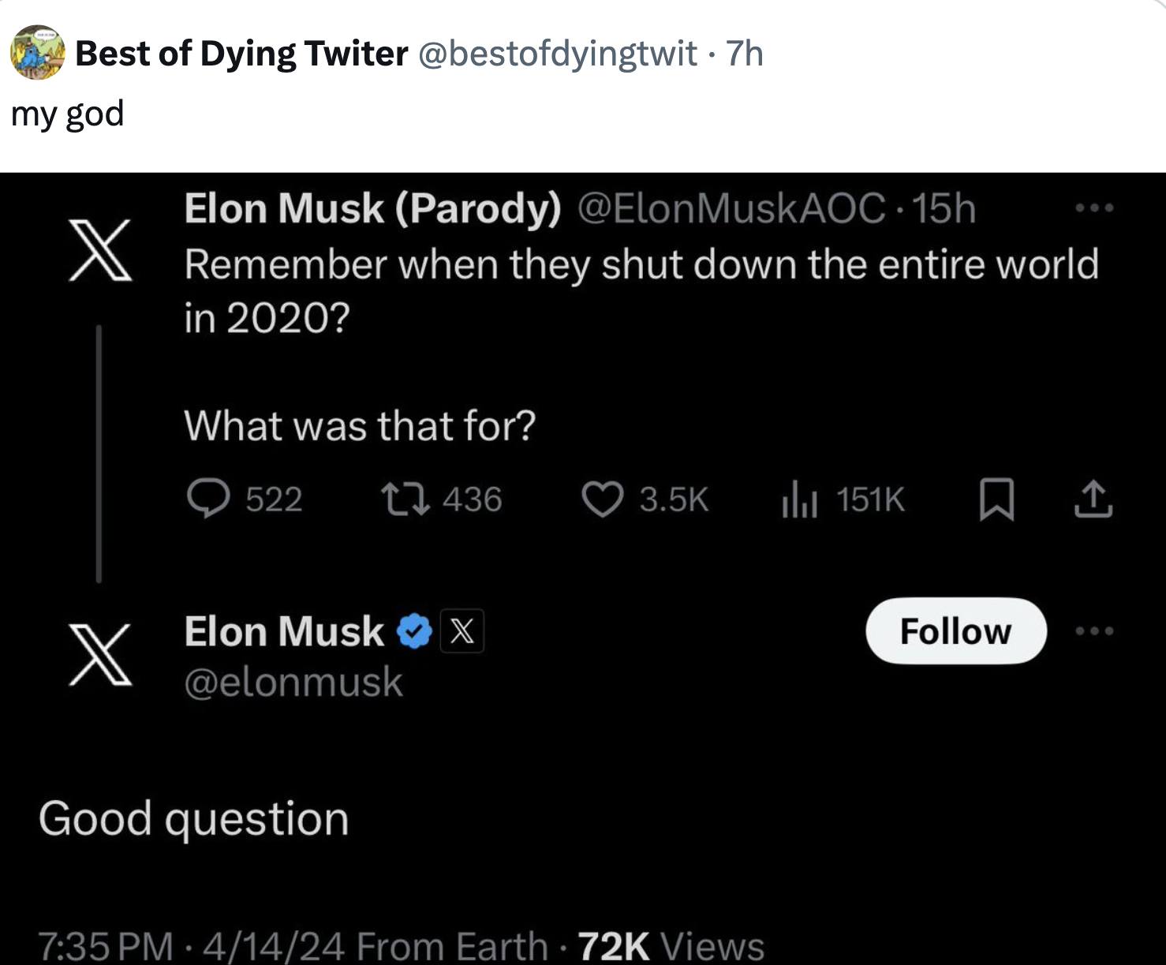Click the @elonmusk handle
Viewport: 1166px width, 965px height.
(x=293, y=683)
